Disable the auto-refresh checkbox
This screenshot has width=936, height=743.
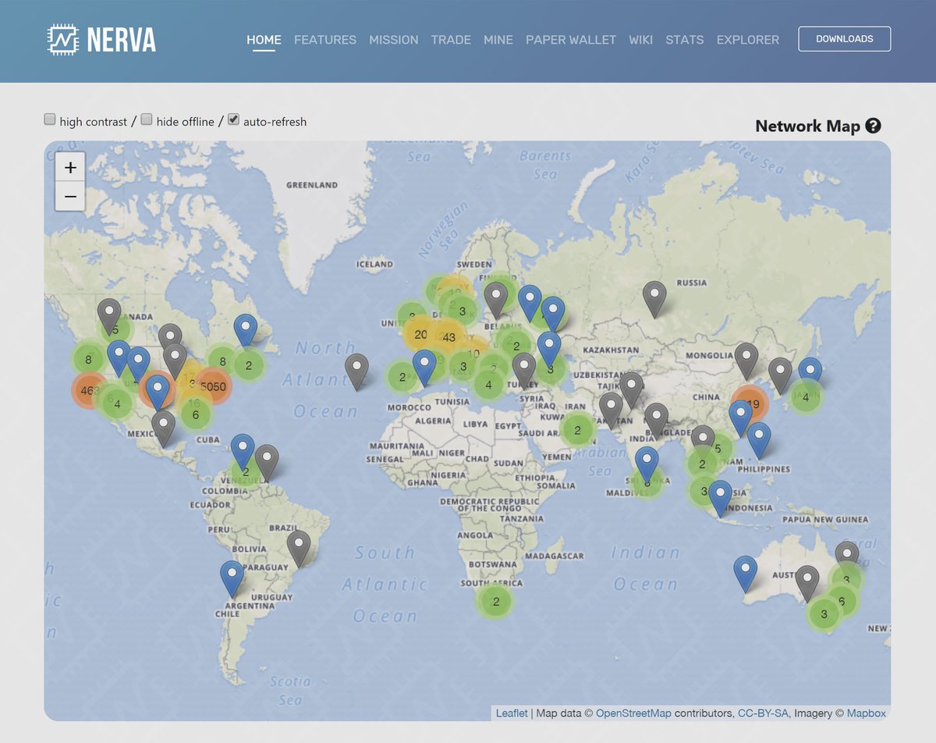point(233,119)
